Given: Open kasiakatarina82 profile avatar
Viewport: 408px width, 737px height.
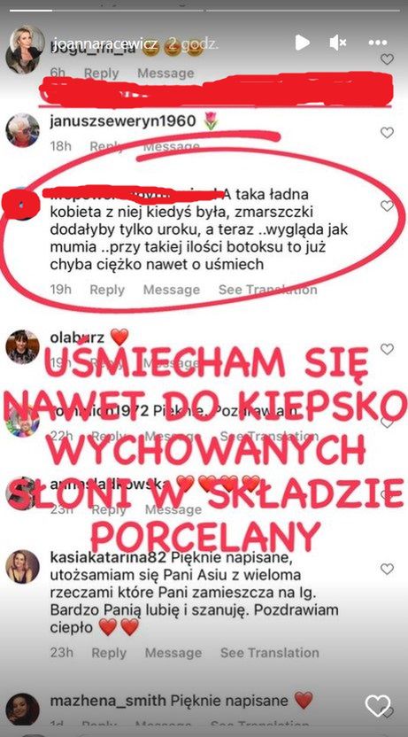Looking at the screenshot, I should [x=22, y=566].
